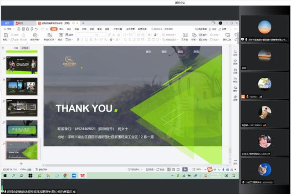Select slide 20 thumbnail with athletes
Image resolution: width=291 pixels, height=194 pixels.
point(22,65)
